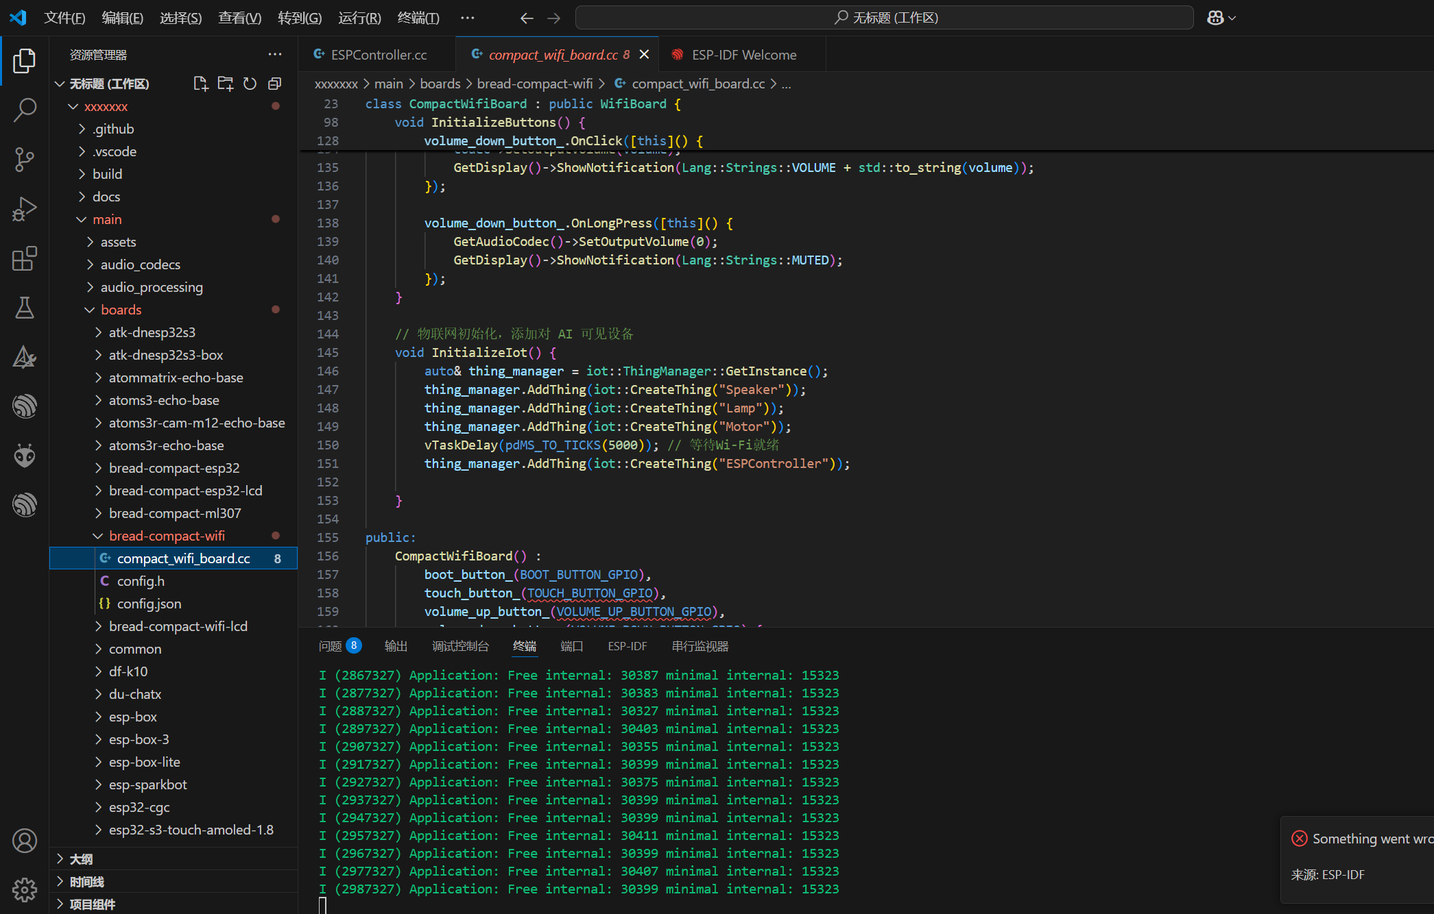The width and height of the screenshot is (1434, 914).
Task: Click New File icon in explorer header
Action: [200, 84]
